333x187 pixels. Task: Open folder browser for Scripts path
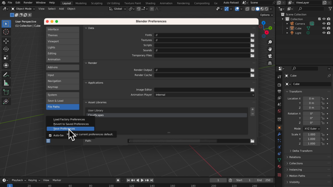[252, 45]
